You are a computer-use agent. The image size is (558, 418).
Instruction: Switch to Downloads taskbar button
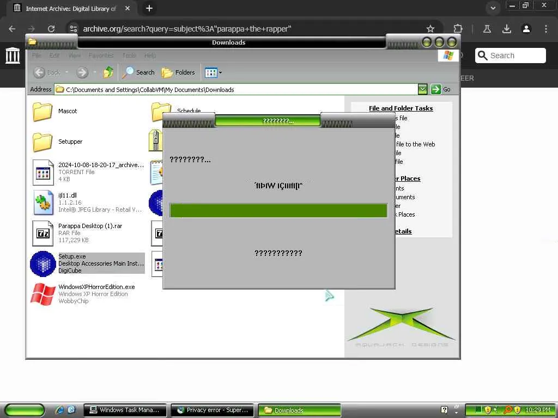pyautogui.click(x=300, y=410)
